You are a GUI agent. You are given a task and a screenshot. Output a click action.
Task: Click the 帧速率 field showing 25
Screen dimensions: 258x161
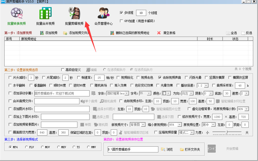tap(99, 78)
